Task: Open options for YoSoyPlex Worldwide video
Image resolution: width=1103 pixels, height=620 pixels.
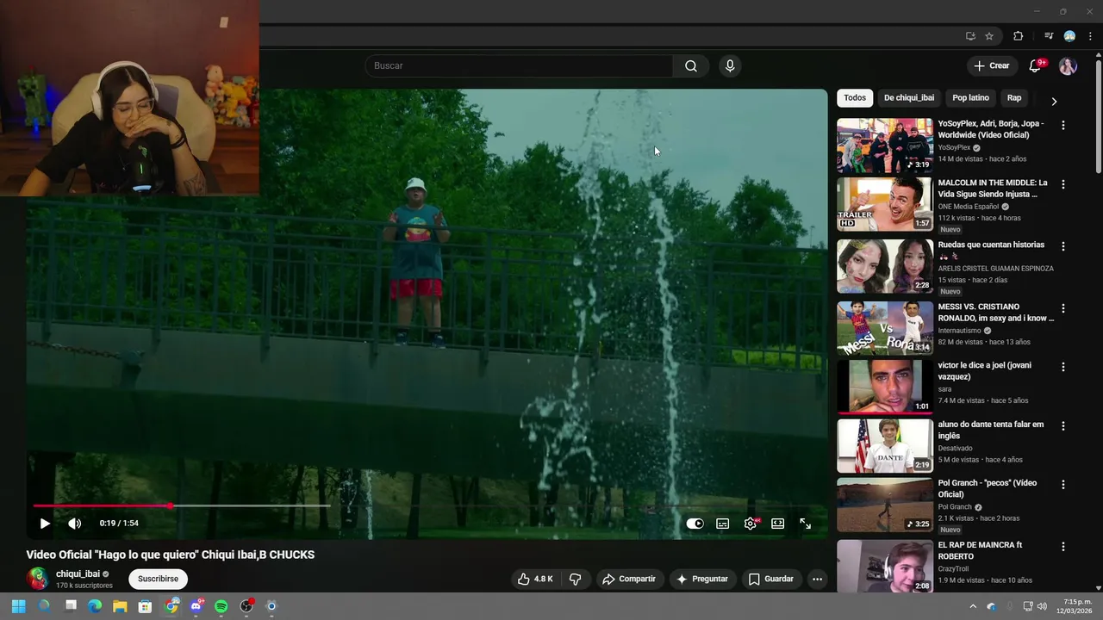Action: pyautogui.click(x=1062, y=125)
